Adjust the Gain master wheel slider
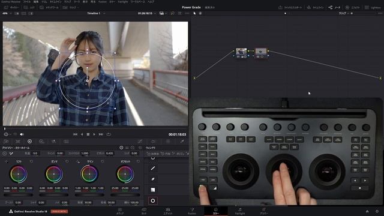The height and width of the screenshot is (216, 384). coord(89,195)
